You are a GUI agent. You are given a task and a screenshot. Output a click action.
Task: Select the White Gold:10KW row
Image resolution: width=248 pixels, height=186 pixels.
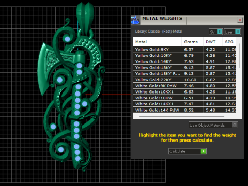pos(184,98)
